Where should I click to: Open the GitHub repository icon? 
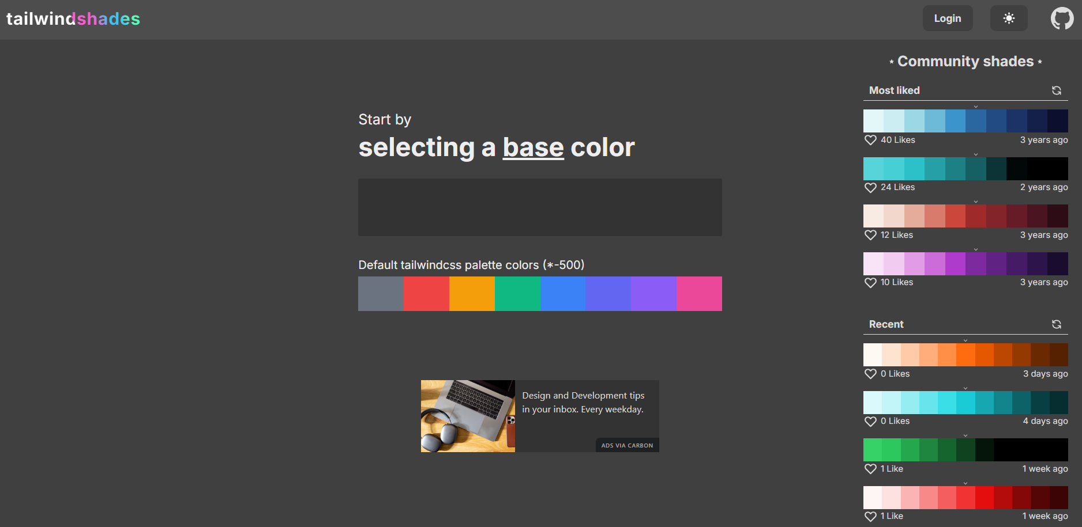(x=1062, y=18)
